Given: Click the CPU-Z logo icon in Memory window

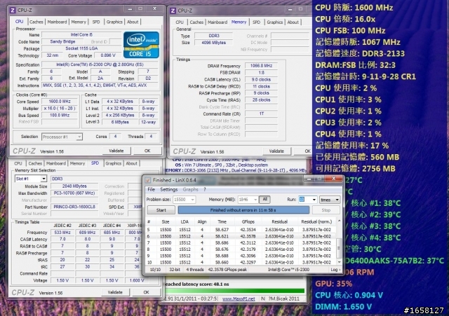Looking at the screenshot, I should coord(173,11).
